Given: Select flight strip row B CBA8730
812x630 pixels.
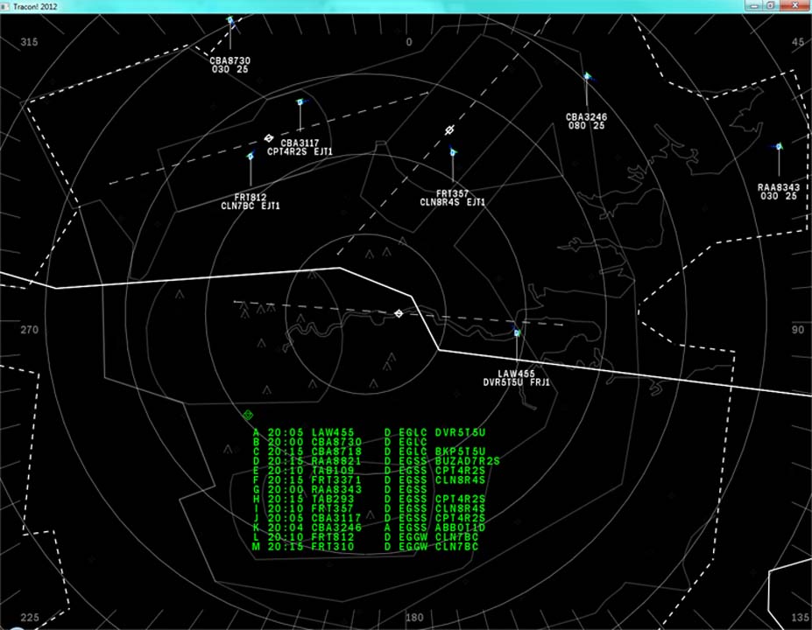Looking at the screenshot, I should tap(340, 442).
